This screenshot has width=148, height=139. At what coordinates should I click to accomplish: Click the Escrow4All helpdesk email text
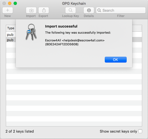(x=75, y=40)
